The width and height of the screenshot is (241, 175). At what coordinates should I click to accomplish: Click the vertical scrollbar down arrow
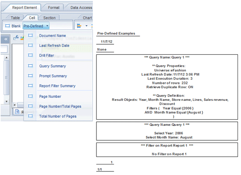pos(7,101)
